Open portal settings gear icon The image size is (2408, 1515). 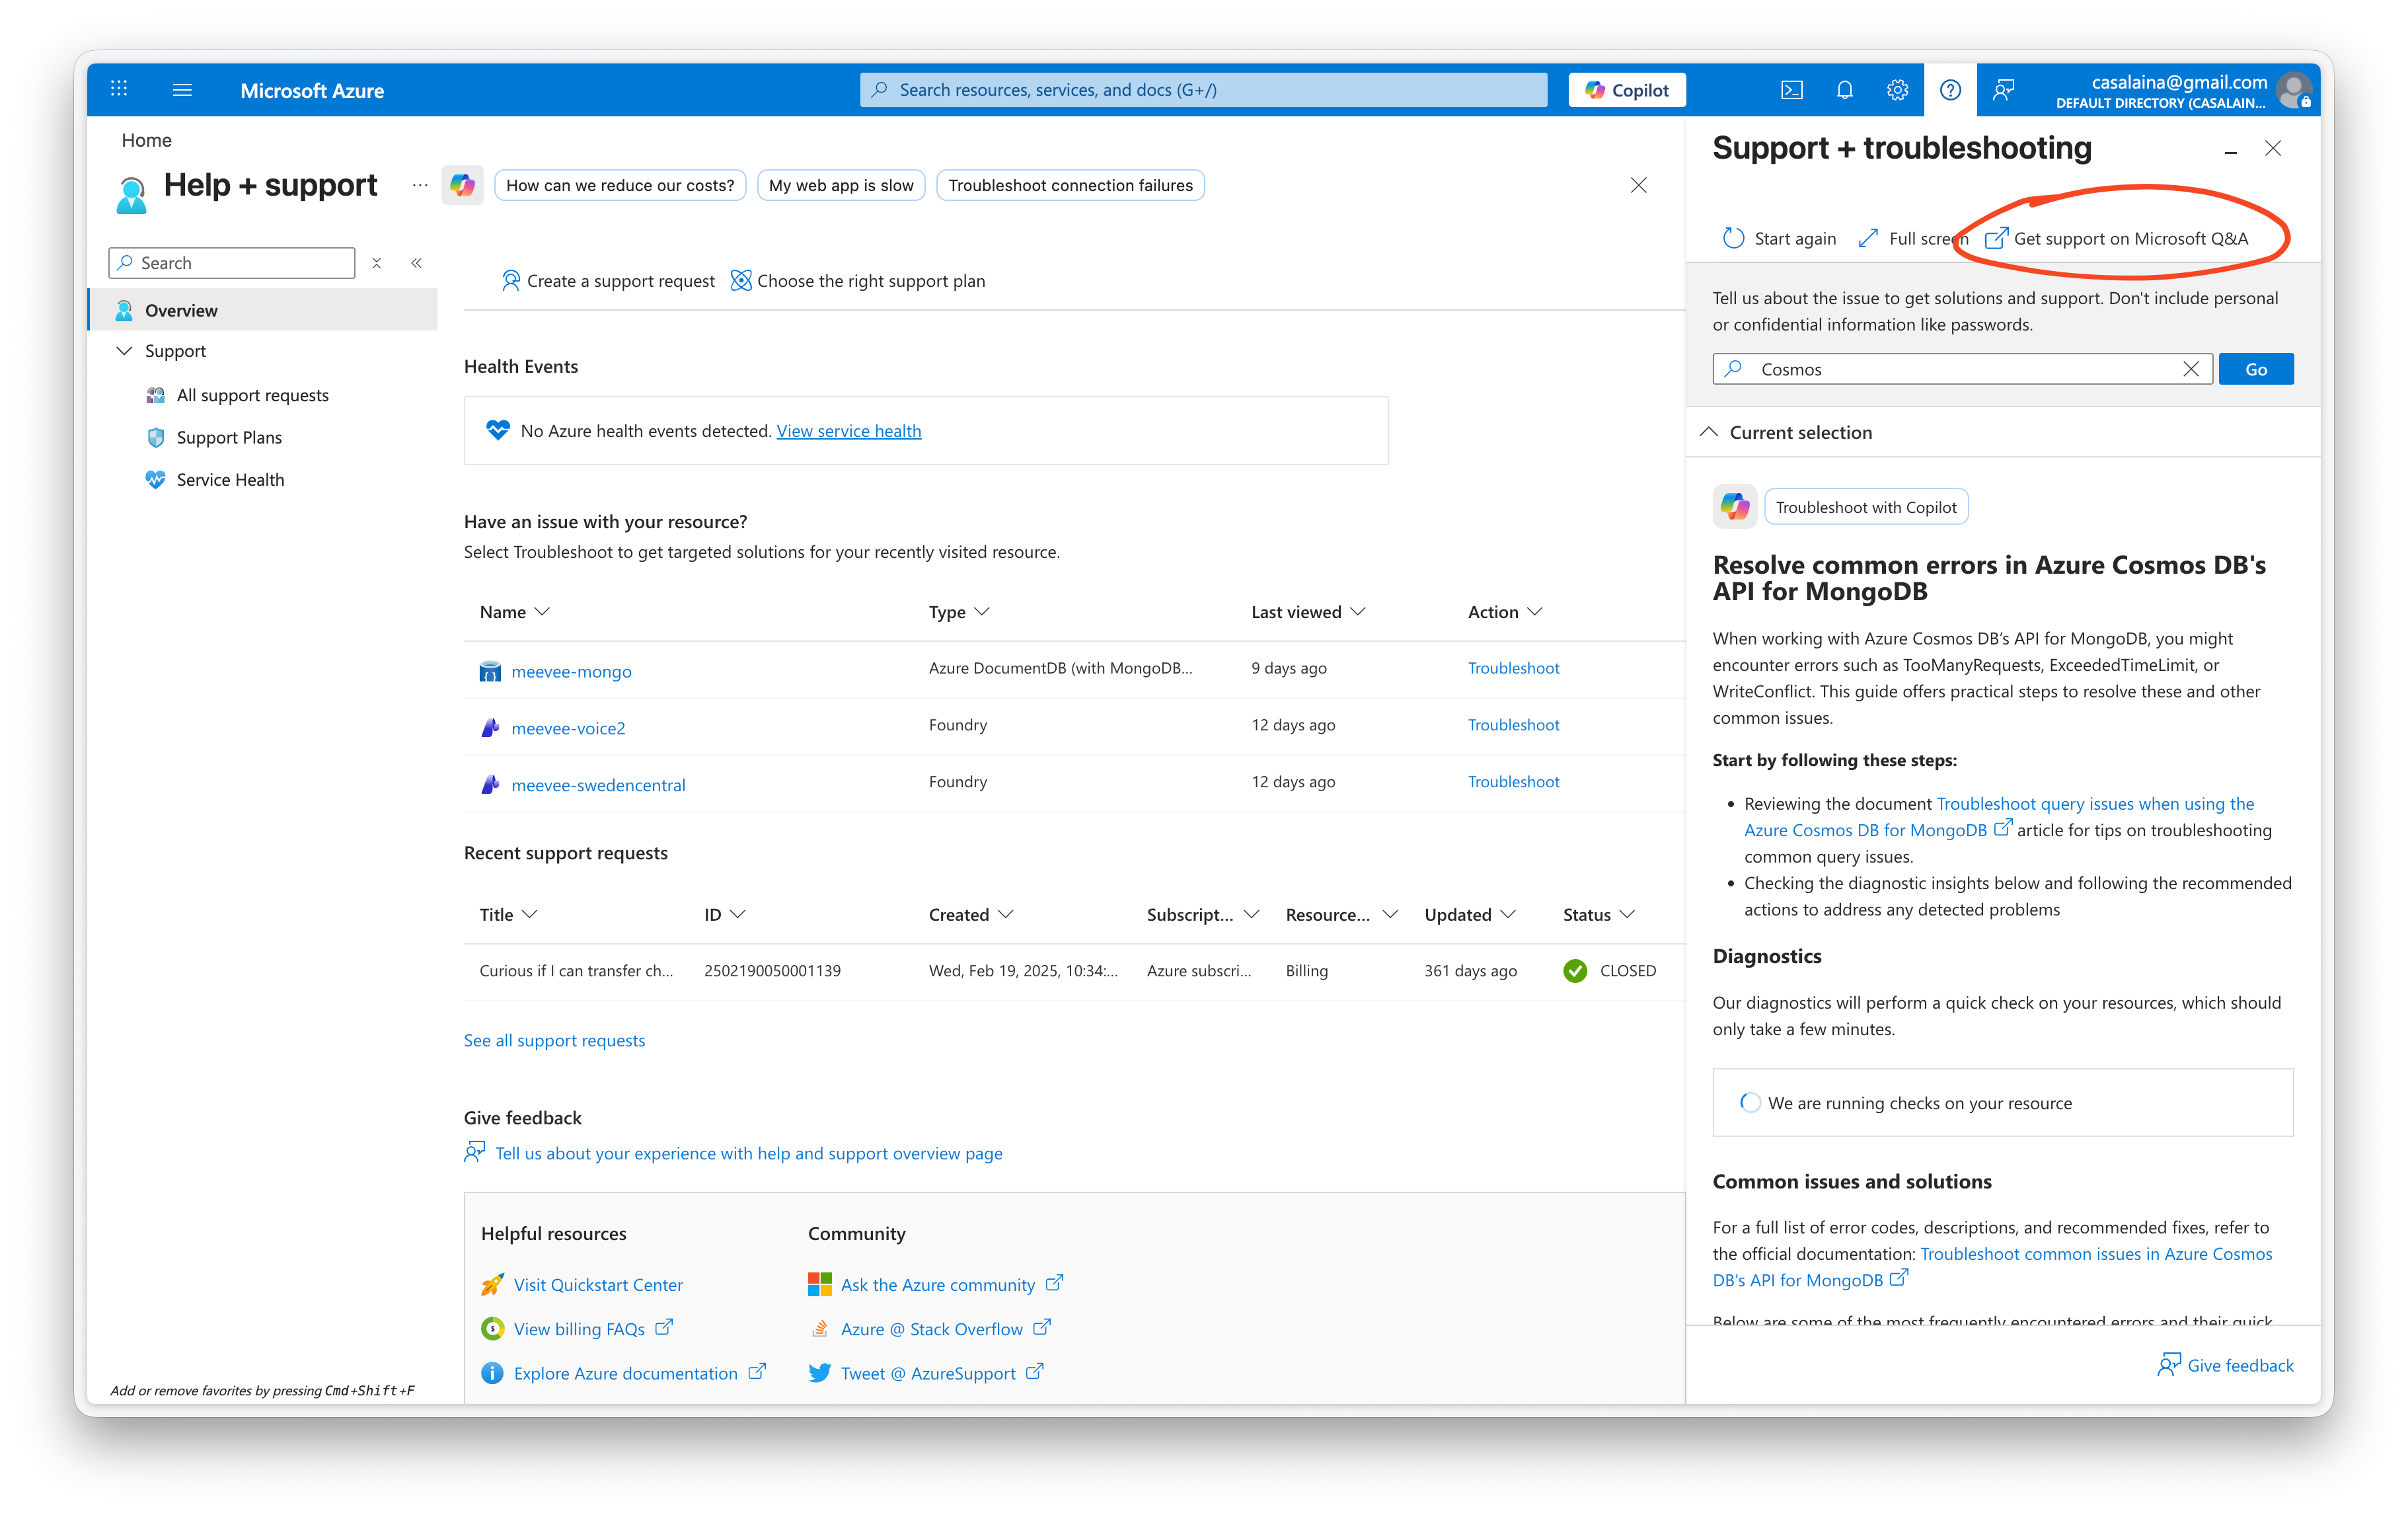pyautogui.click(x=1897, y=90)
